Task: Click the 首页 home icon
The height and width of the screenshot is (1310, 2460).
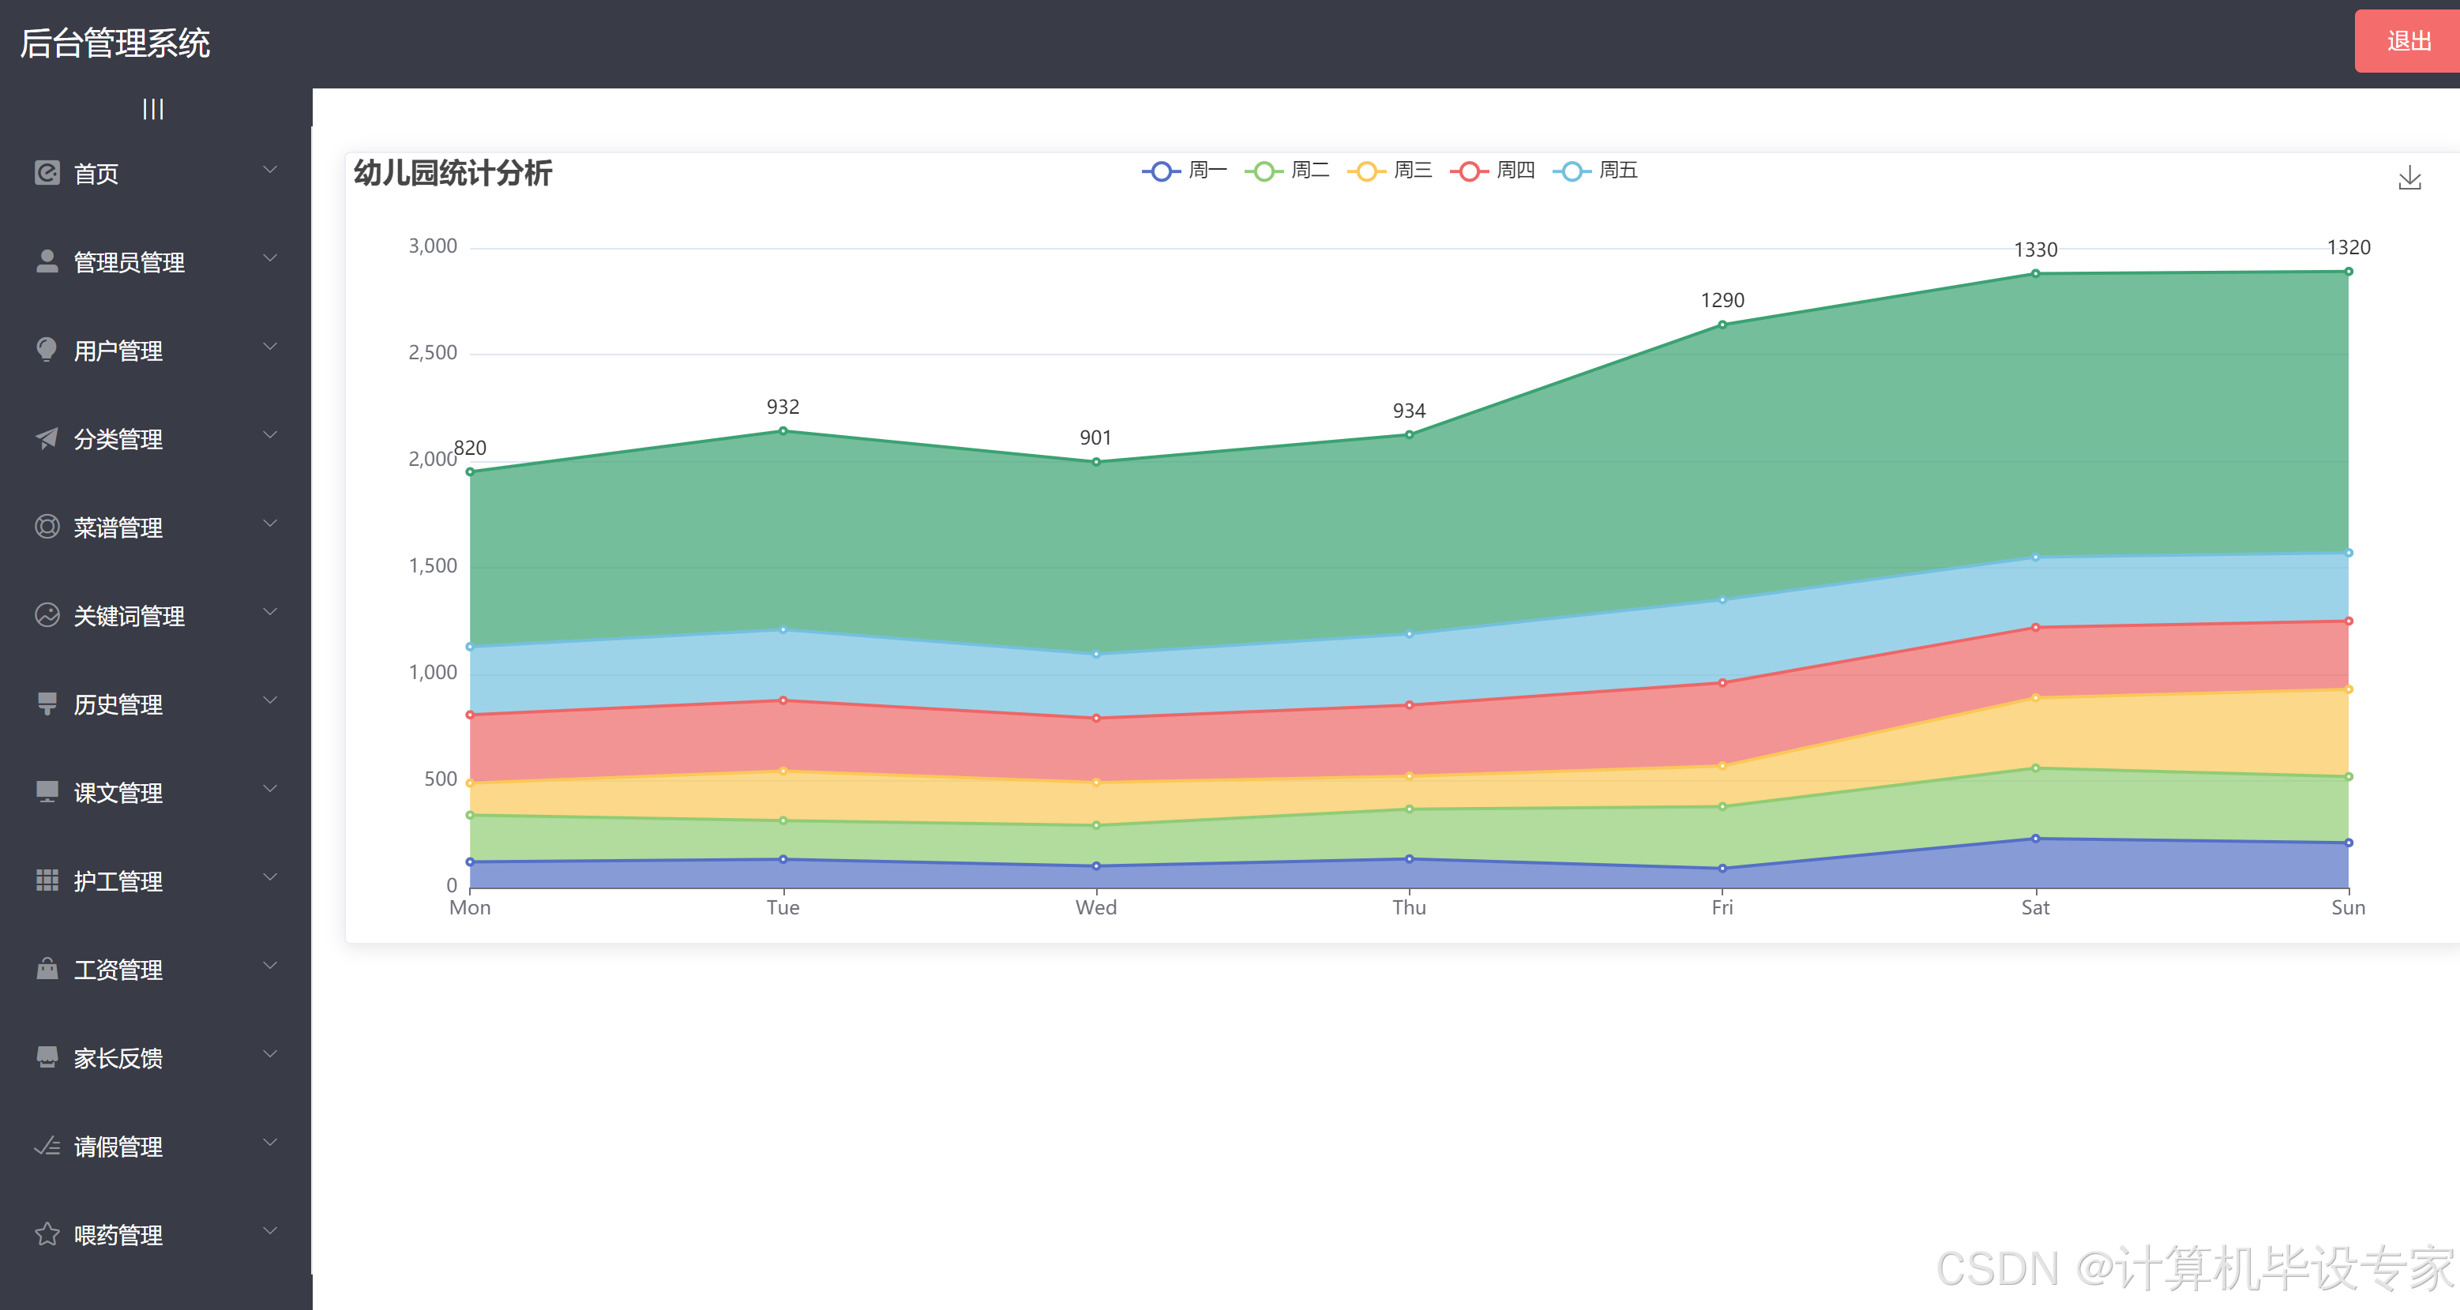Action: [x=47, y=173]
